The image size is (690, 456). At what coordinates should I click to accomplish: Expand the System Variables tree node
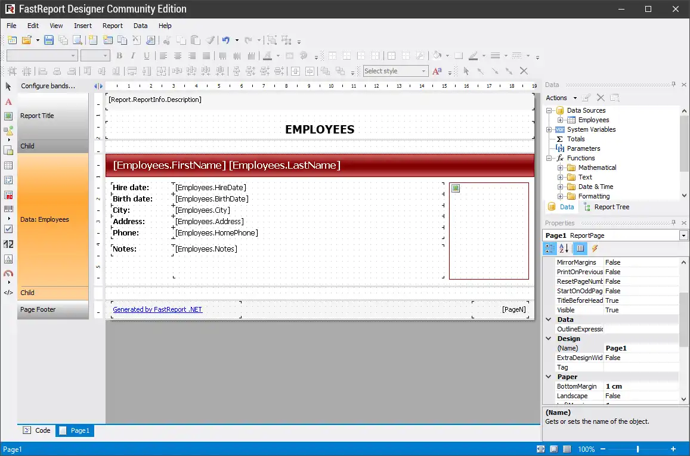(549, 129)
